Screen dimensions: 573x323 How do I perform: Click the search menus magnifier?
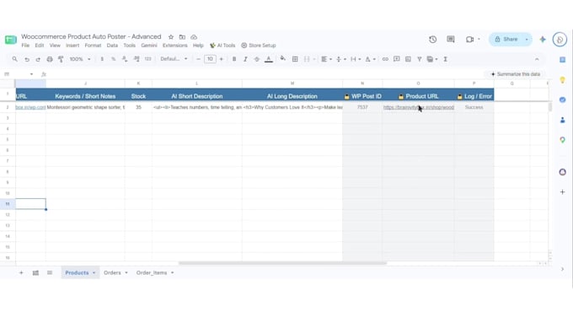point(14,59)
